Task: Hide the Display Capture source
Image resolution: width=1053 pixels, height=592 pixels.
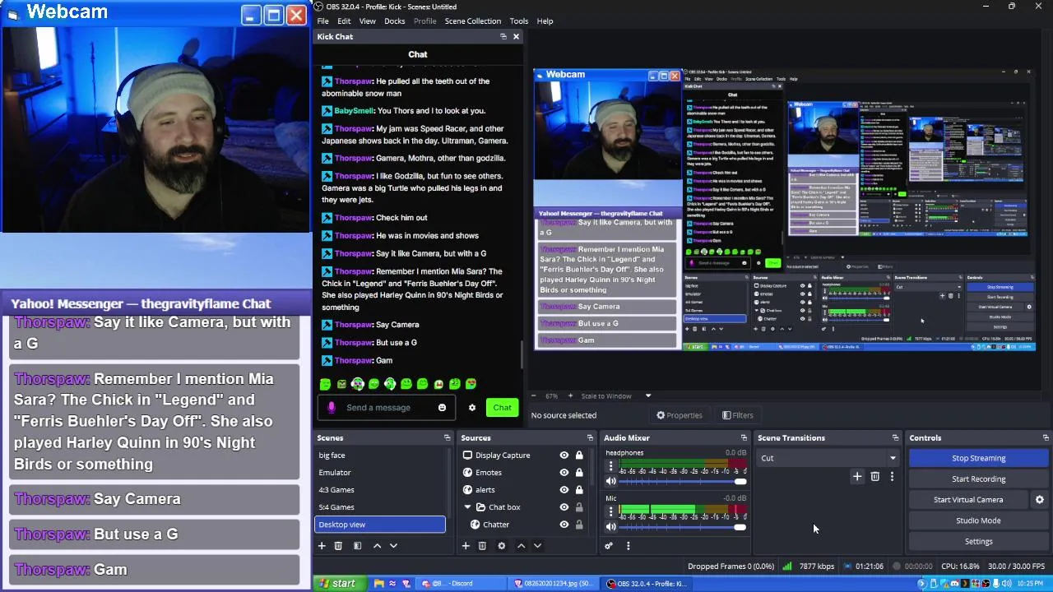Action: pyautogui.click(x=564, y=456)
